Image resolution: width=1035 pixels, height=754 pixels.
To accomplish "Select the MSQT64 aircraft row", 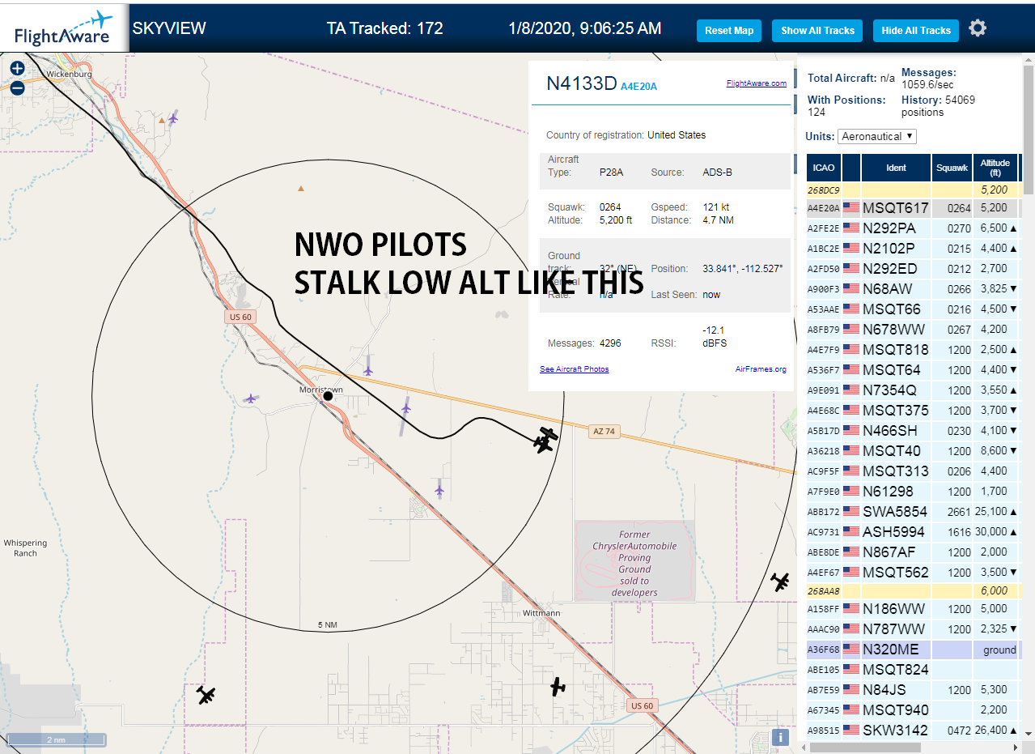I will [x=914, y=370].
